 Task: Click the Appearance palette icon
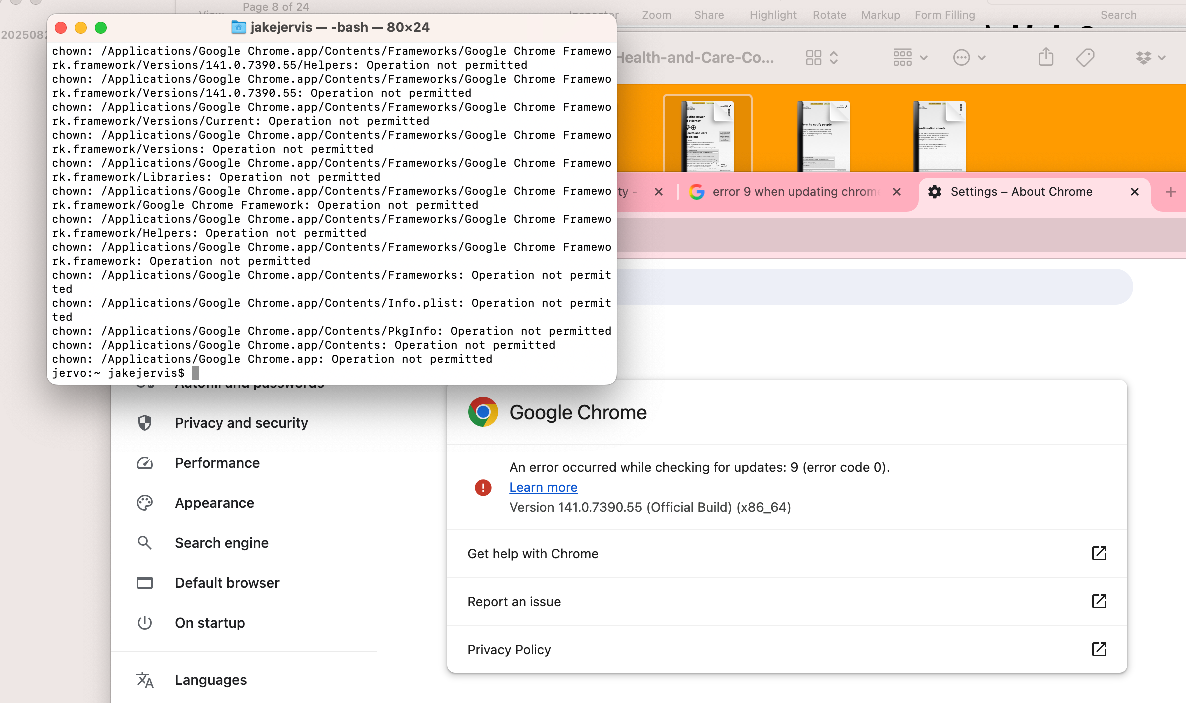coord(145,503)
